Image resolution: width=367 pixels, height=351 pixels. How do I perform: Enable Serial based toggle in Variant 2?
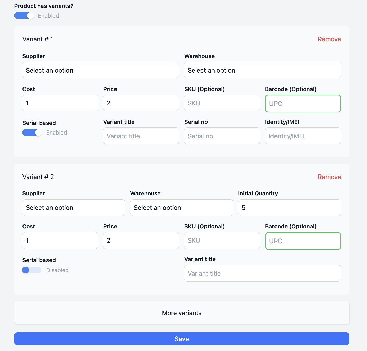(32, 270)
